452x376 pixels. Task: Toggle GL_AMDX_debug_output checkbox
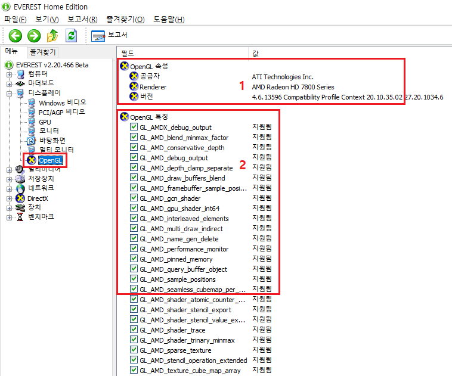[x=134, y=127]
